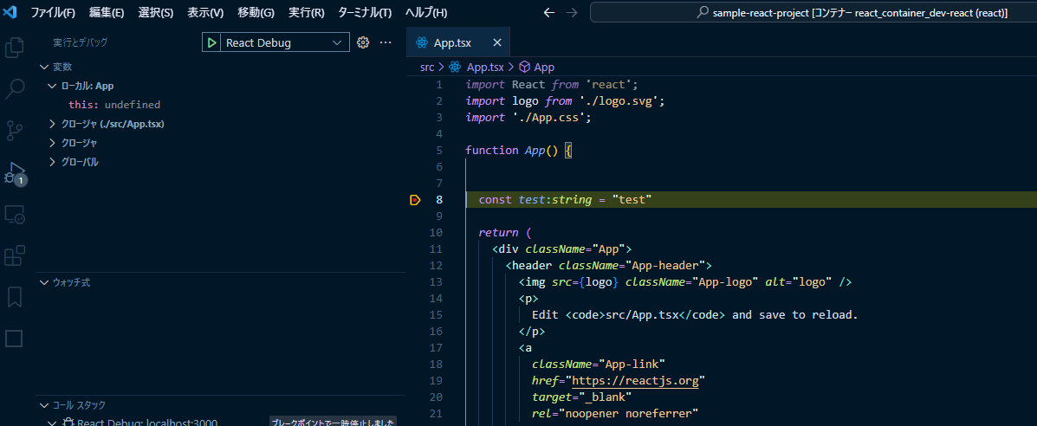Start debugging with green play icon
The width and height of the screenshot is (1037, 426).
point(211,43)
